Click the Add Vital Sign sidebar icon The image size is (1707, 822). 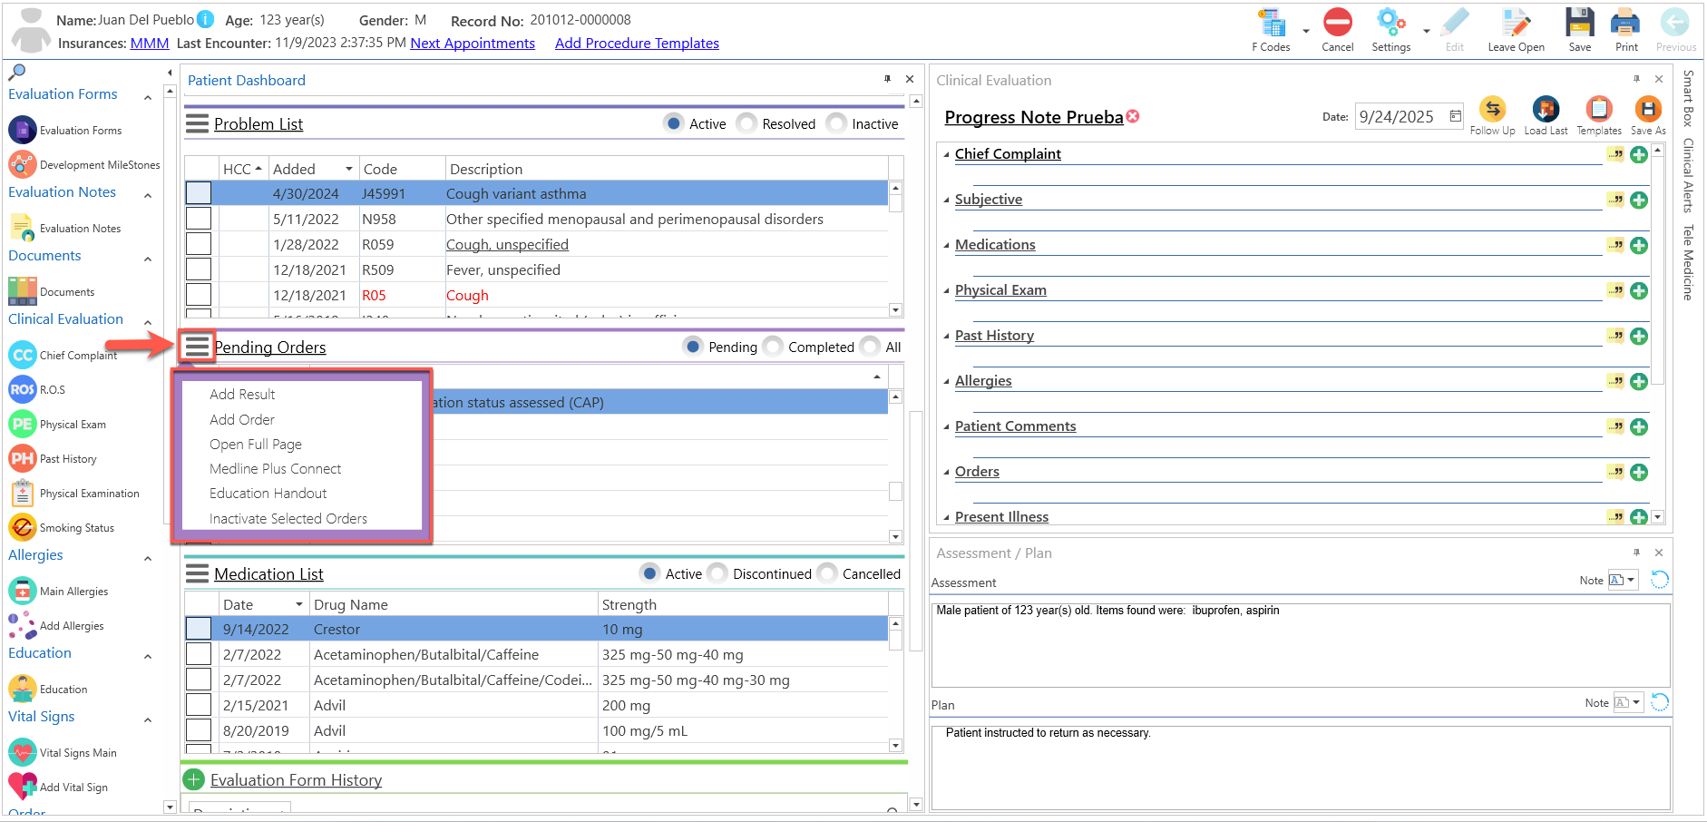click(23, 786)
